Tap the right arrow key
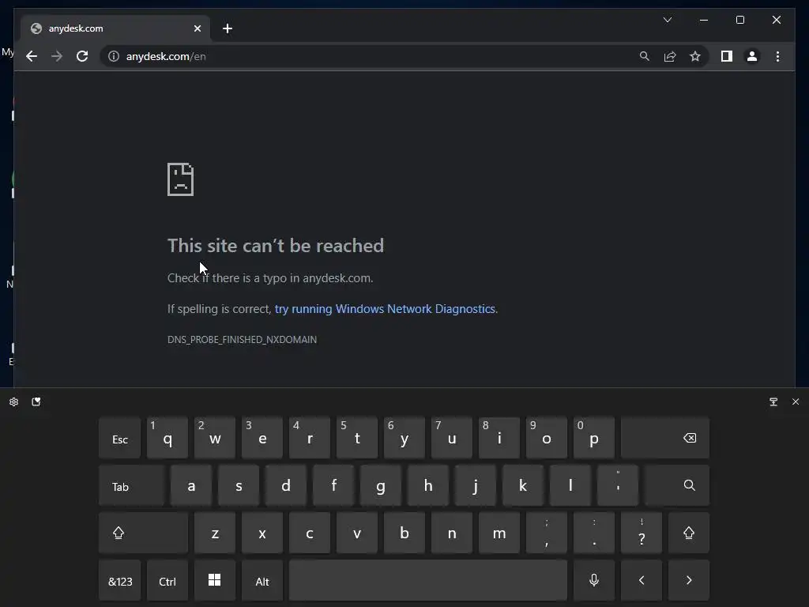This screenshot has height=607, width=809. (x=689, y=581)
